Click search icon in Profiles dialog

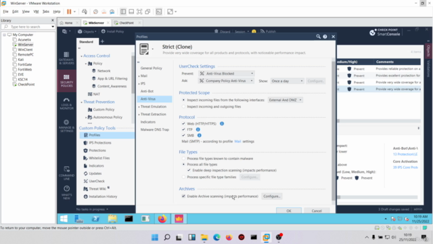tap(318, 37)
